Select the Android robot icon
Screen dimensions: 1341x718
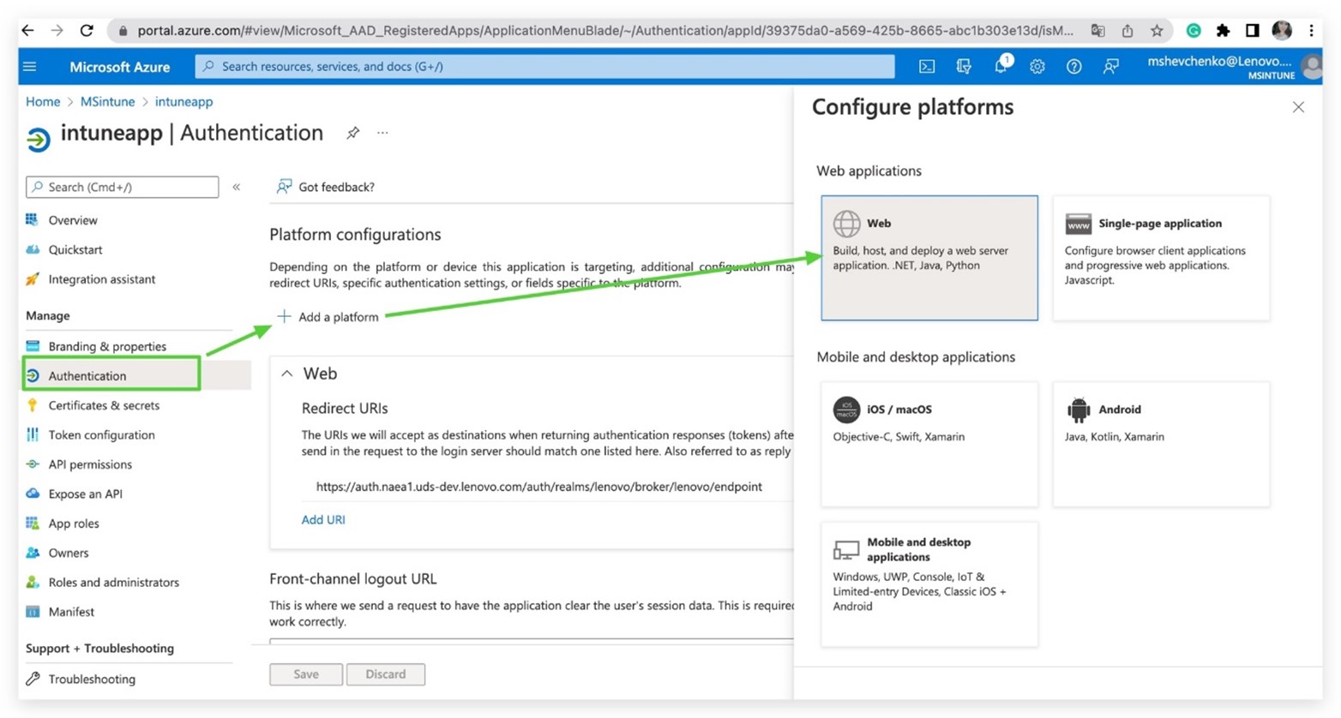(1078, 410)
